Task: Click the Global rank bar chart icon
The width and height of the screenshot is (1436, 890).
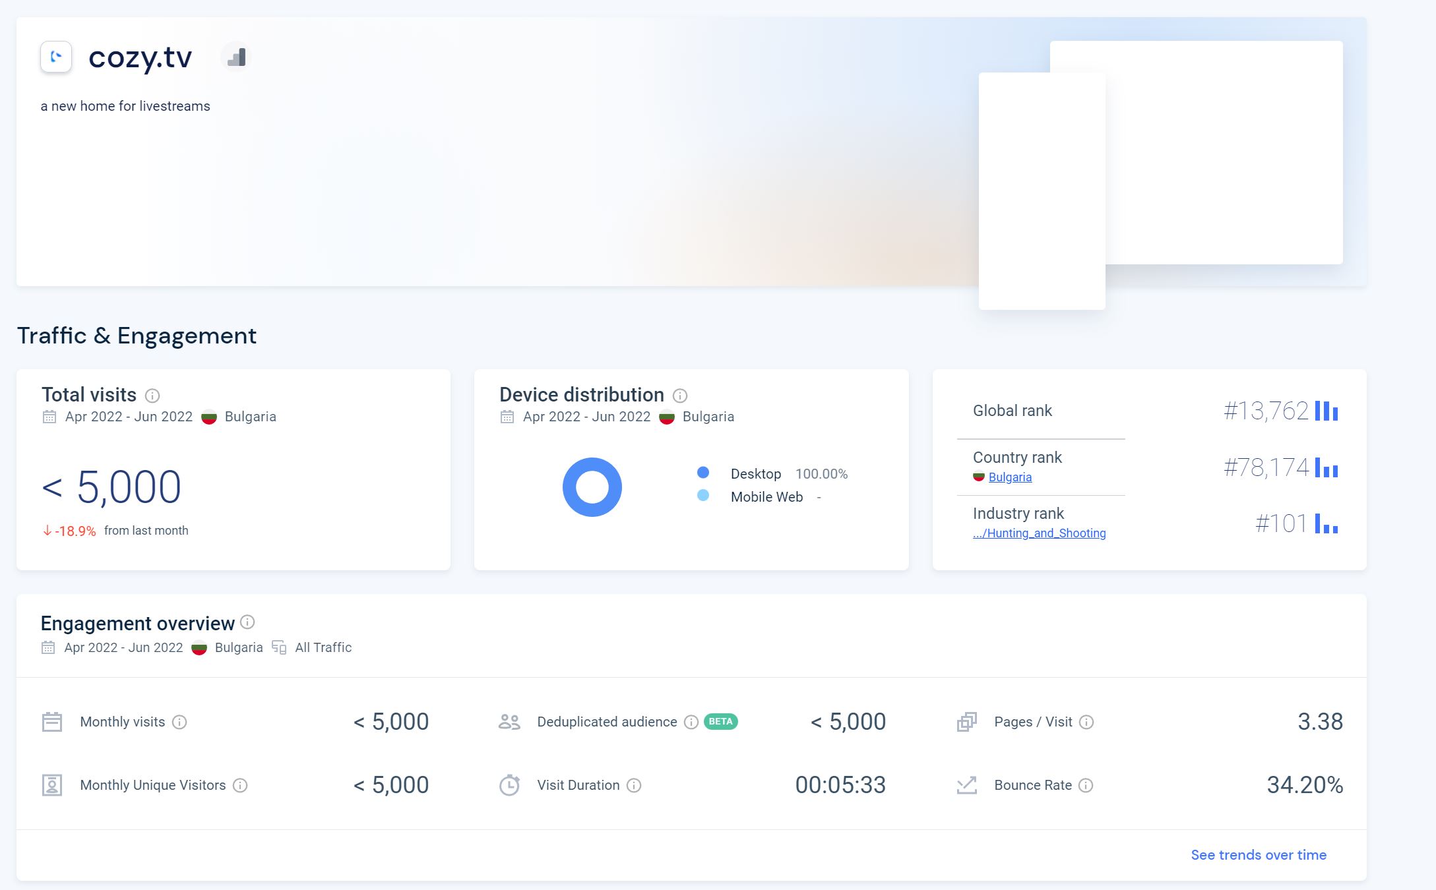Action: point(1327,411)
